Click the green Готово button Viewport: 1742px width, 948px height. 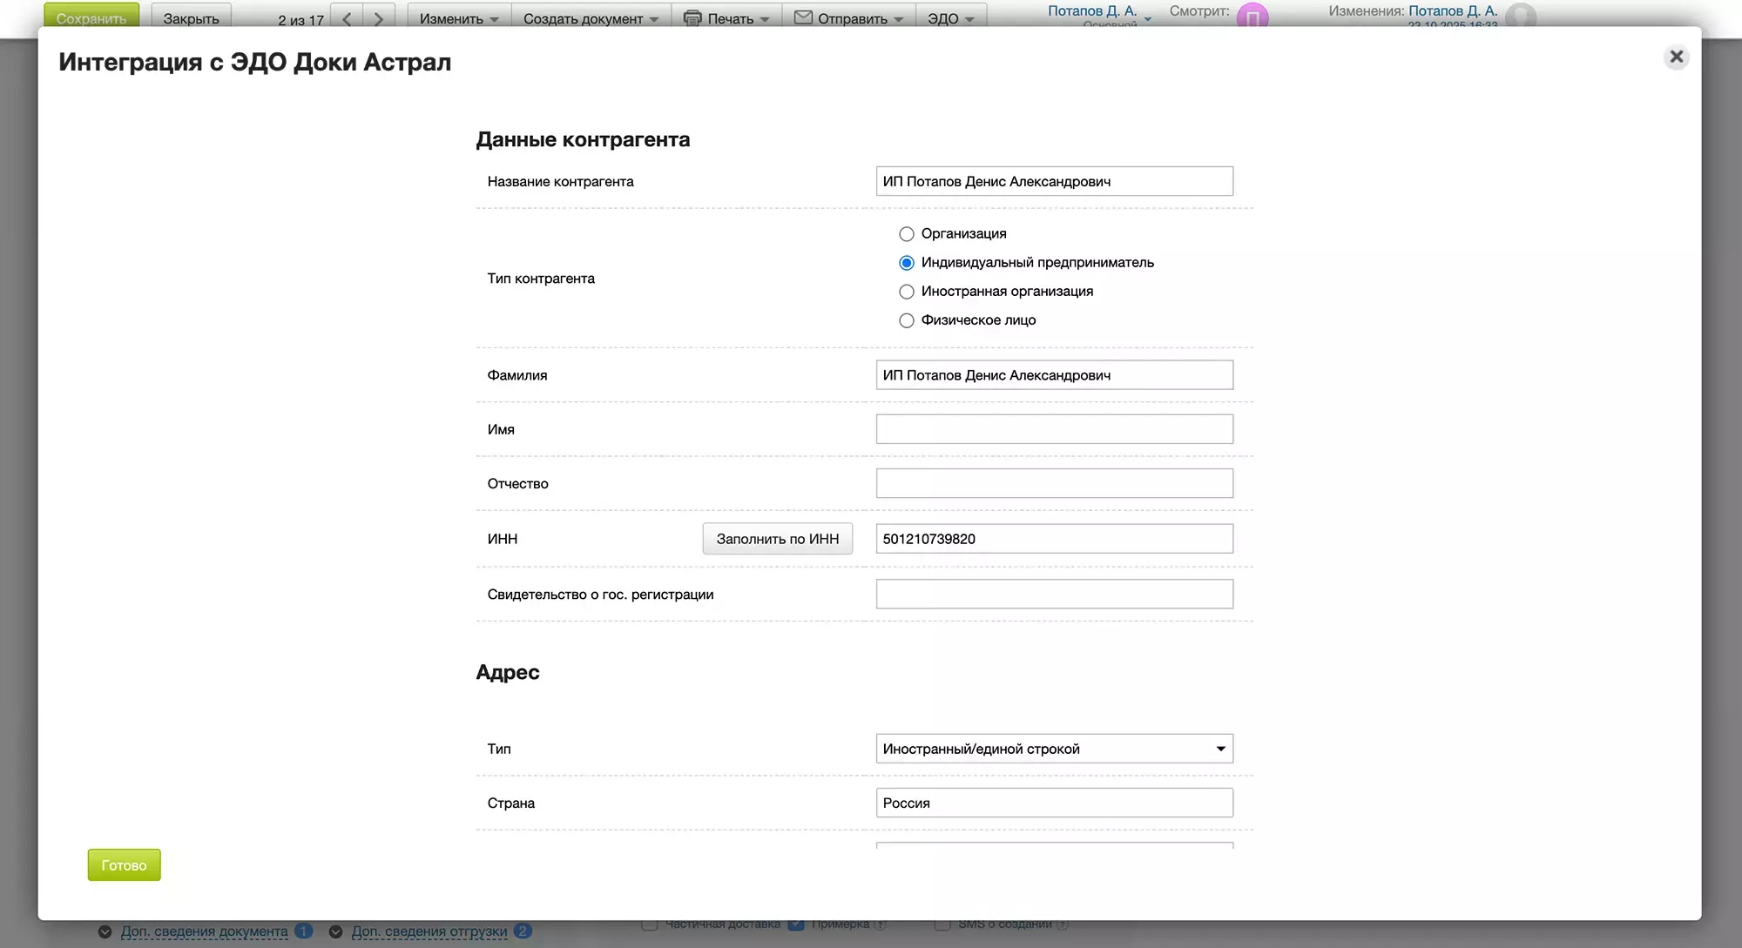pyautogui.click(x=124, y=865)
